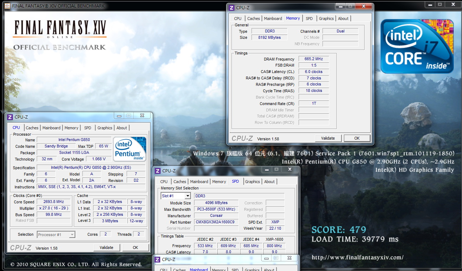Open Caches tab in CPU-Z CPU window

32,128
